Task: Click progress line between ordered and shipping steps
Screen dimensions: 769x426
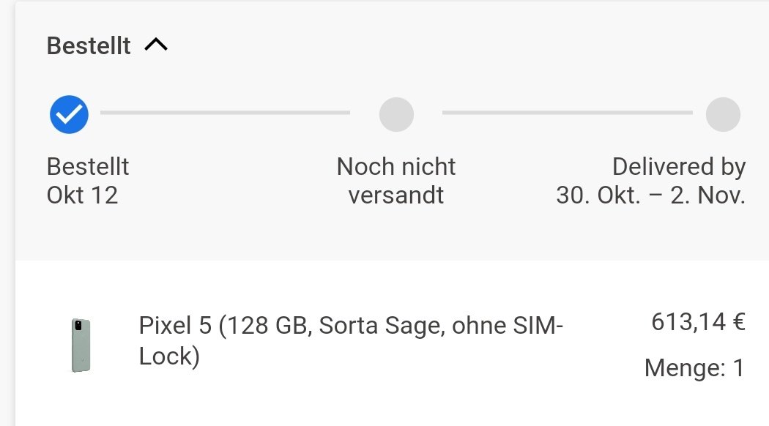Action: point(225,113)
